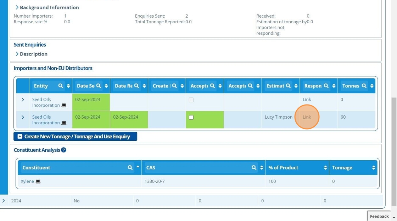Screen dimensions: 397x221
Task: Sort Constituent column ascending arrow
Action: (138, 167)
